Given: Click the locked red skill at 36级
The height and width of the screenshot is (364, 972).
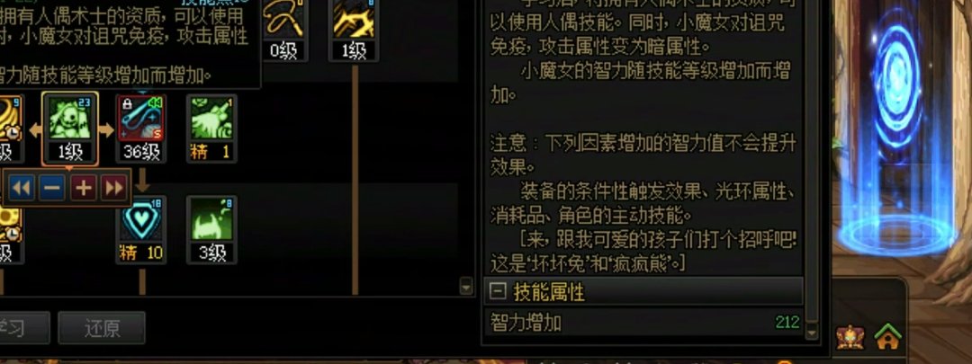Looking at the screenshot, I should (141, 119).
